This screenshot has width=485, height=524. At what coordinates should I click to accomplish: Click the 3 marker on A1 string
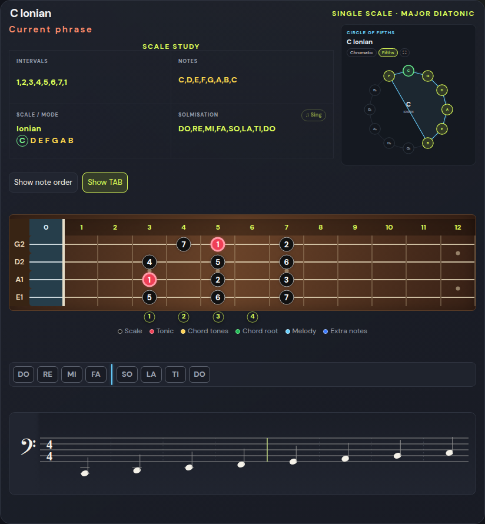pos(286,280)
